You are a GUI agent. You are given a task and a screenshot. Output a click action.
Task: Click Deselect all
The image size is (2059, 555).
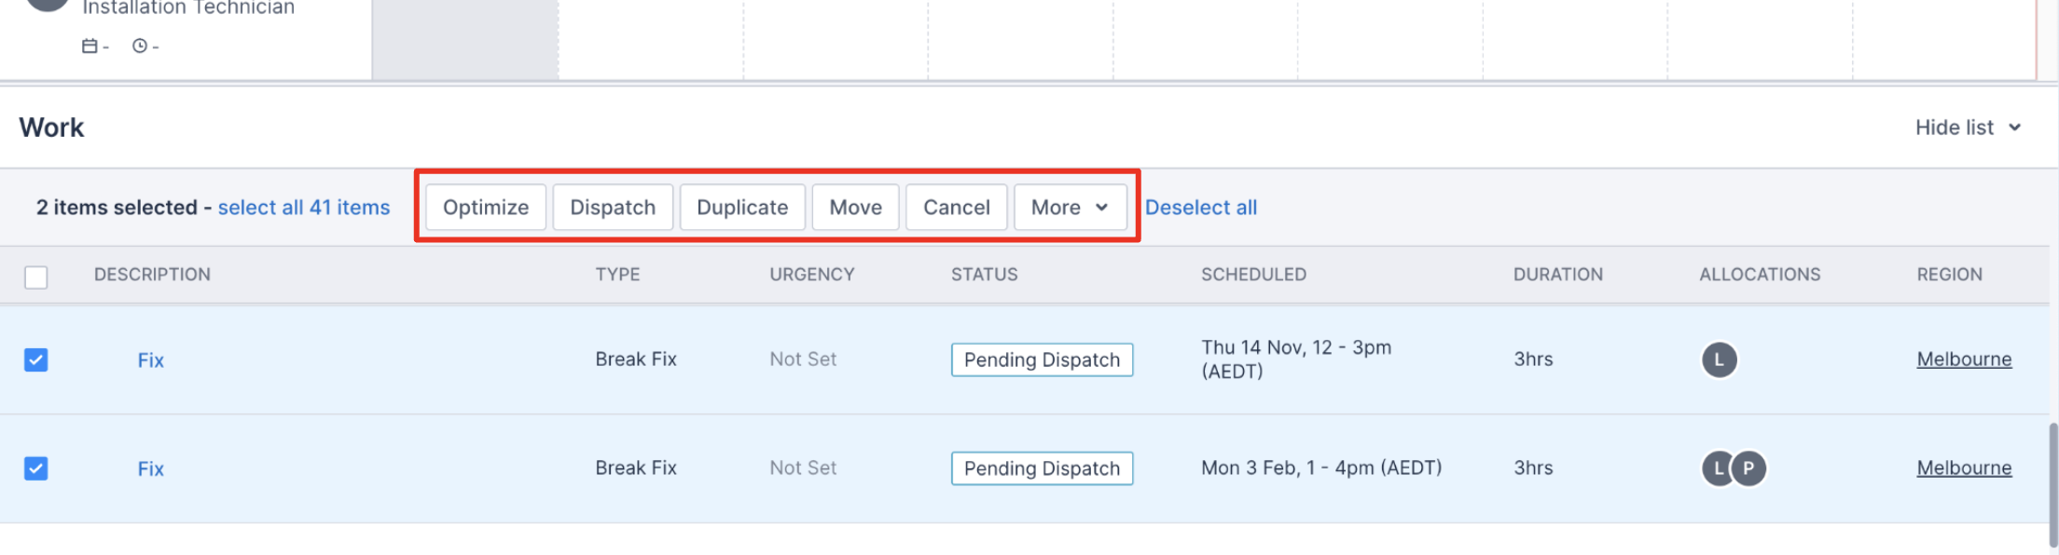1201,208
